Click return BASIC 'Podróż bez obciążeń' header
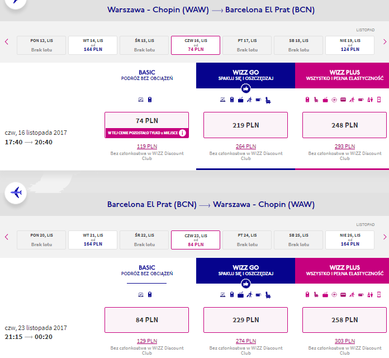389x358 pixels. [x=147, y=271]
